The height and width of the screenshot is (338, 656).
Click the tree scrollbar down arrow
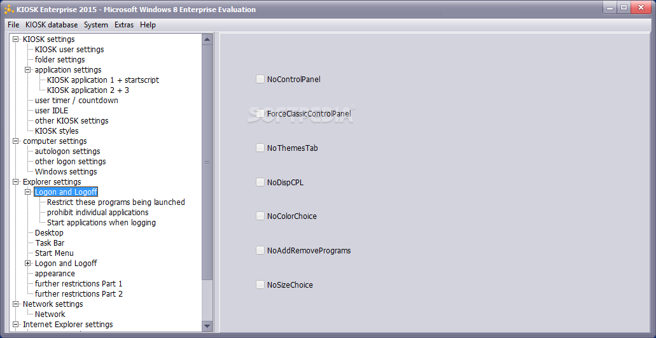click(207, 326)
